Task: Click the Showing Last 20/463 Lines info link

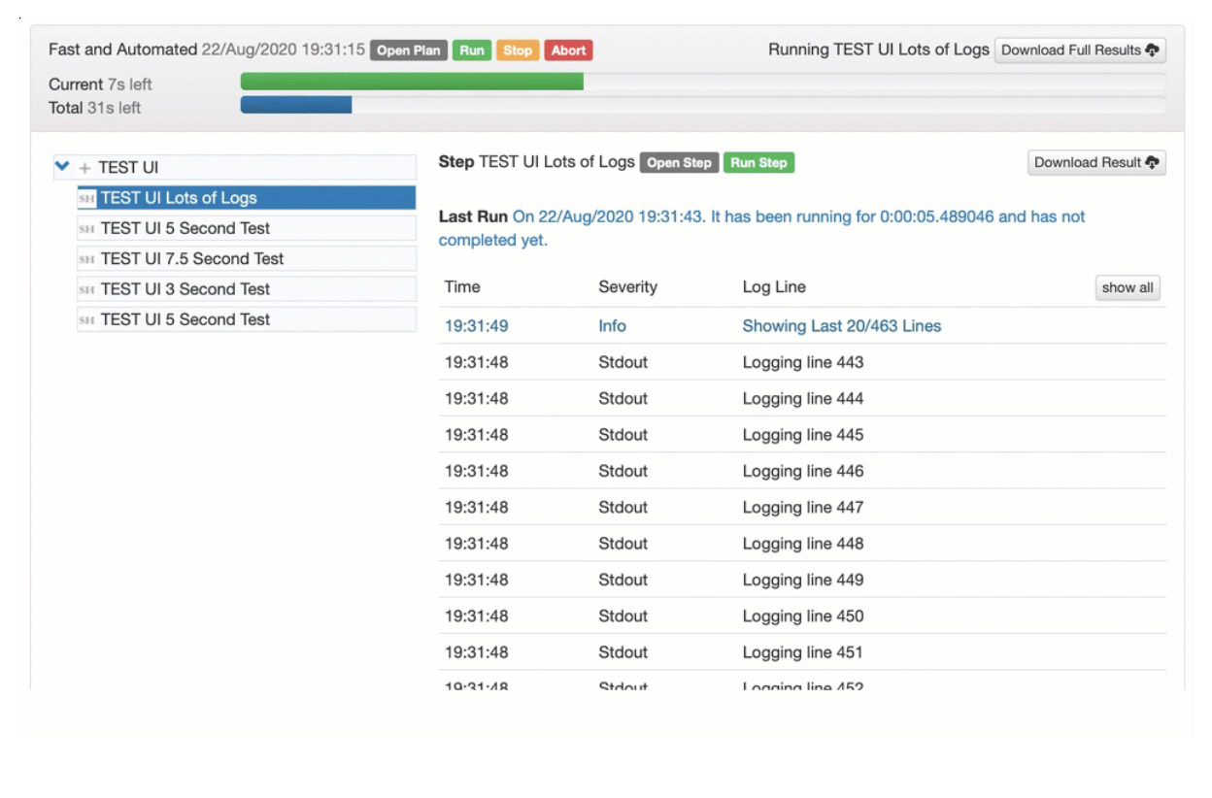Action: [x=842, y=326]
